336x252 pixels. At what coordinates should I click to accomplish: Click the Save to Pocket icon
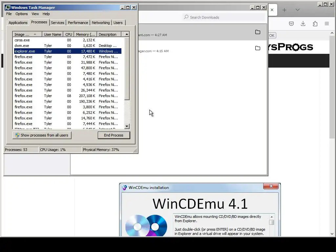291,24
